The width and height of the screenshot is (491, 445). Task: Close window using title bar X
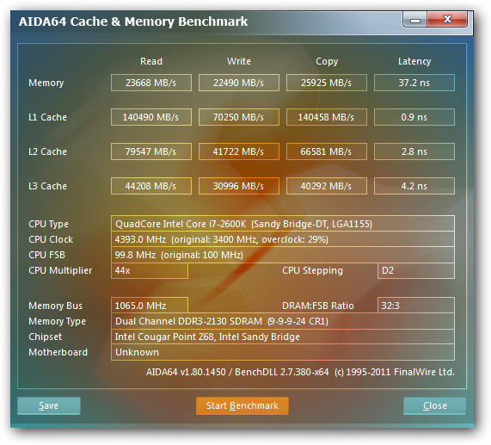click(447, 20)
